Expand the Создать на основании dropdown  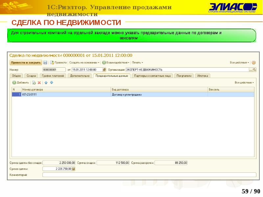click(84, 62)
